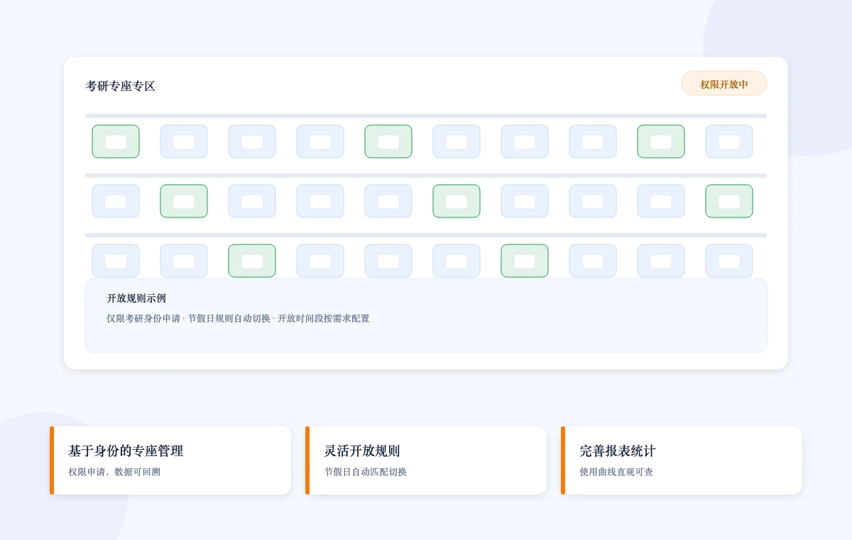Select the tenth seat (green) in middle row
This screenshot has height=540, width=852.
coord(729,201)
